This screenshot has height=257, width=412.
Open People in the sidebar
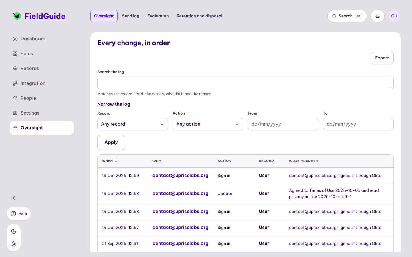[x=42, y=98]
